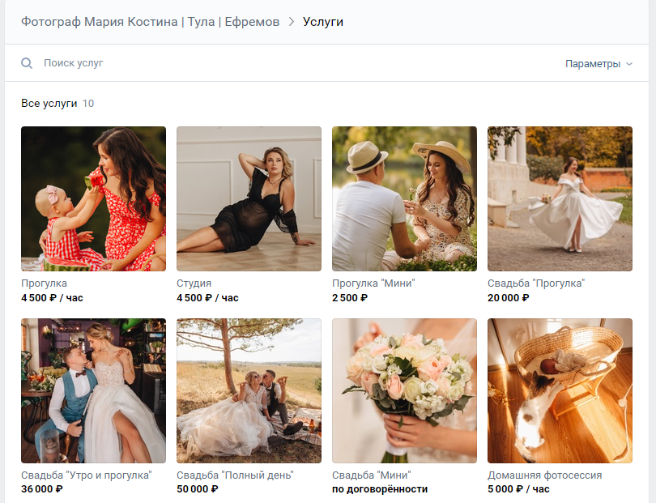Click the Прогулка "Мини" title link

(x=373, y=283)
